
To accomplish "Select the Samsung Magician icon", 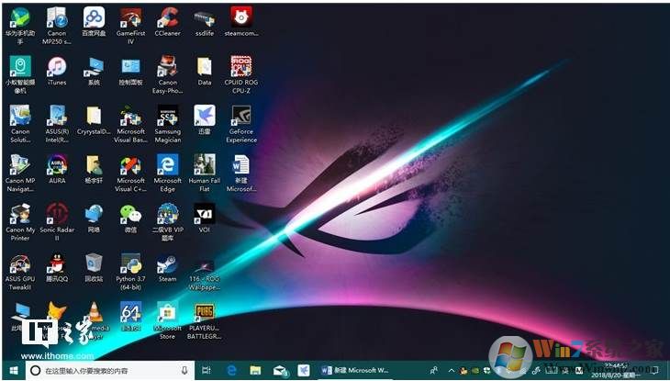I will [167, 117].
